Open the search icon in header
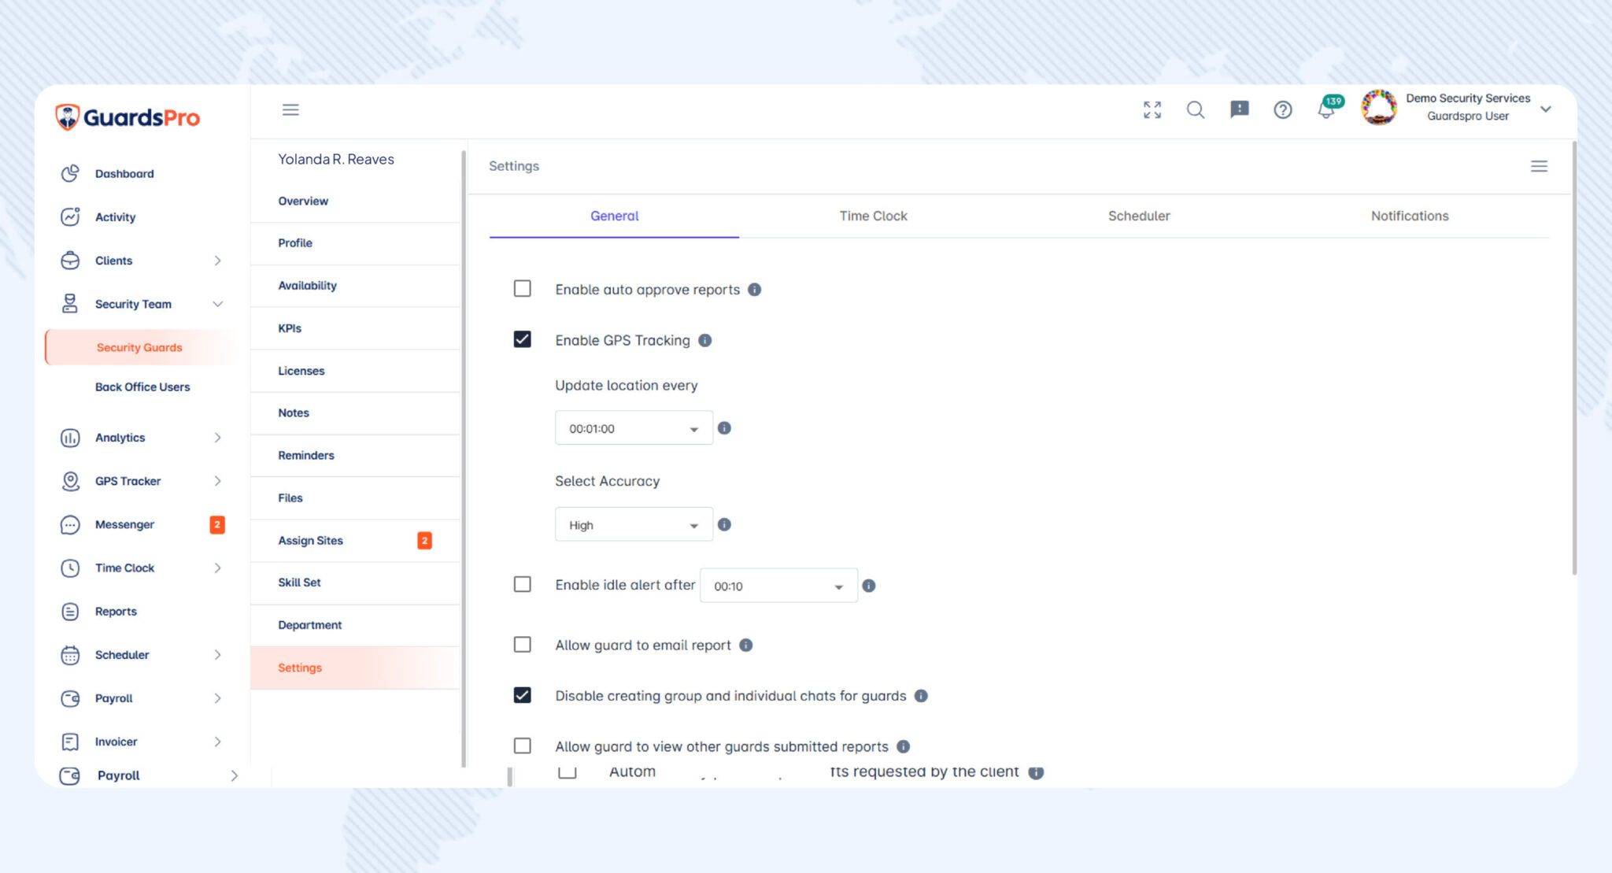This screenshot has height=873, width=1612. tap(1196, 109)
